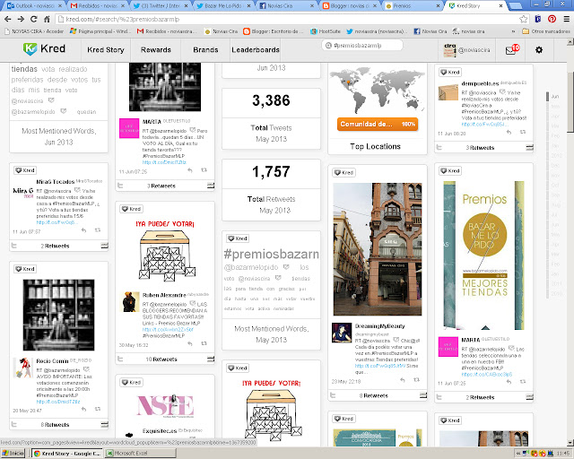Retweet the dempueblo.es tweet
The image size is (574, 459).
pyautogui.click(x=523, y=132)
